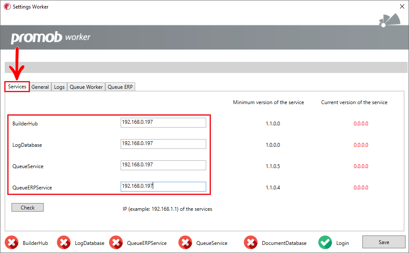Save the worker settings
Viewport: 409px width, 253px height.
click(x=384, y=242)
